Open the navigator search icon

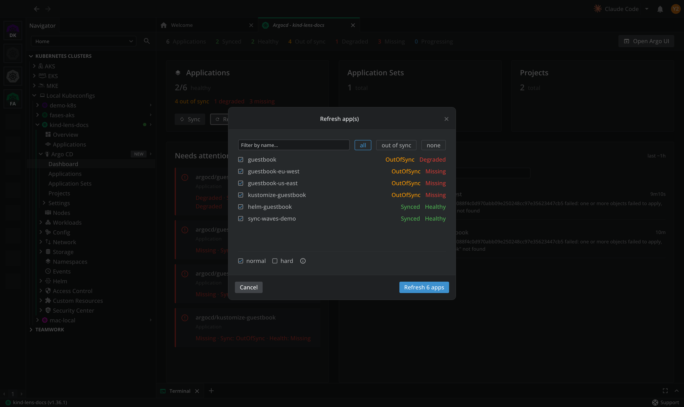click(147, 41)
